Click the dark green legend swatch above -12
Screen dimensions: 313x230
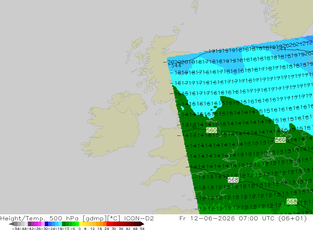[x=64, y=224]
